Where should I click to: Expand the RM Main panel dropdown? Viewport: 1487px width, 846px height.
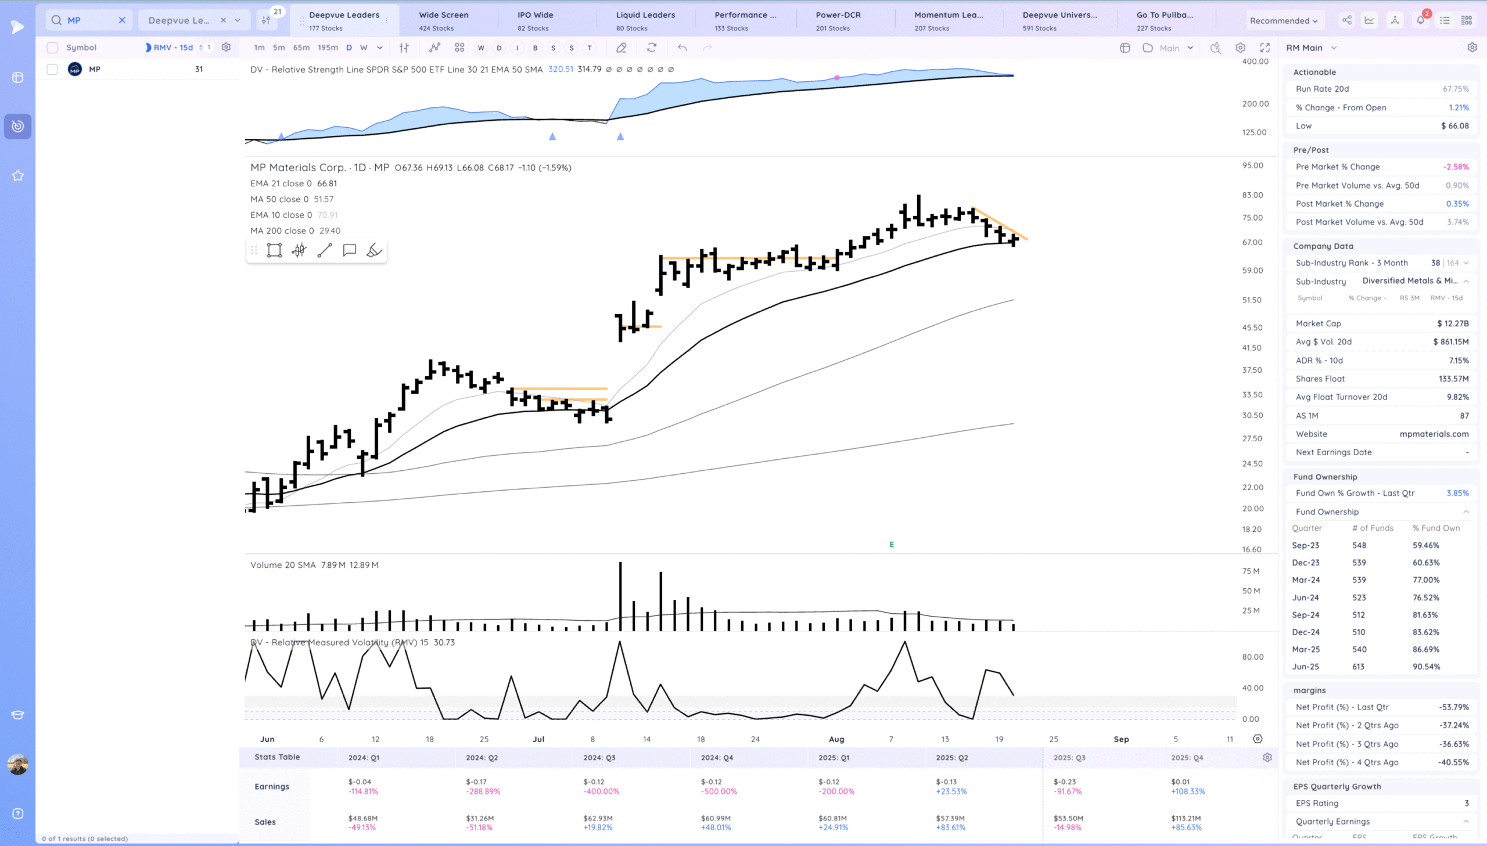1334,48
